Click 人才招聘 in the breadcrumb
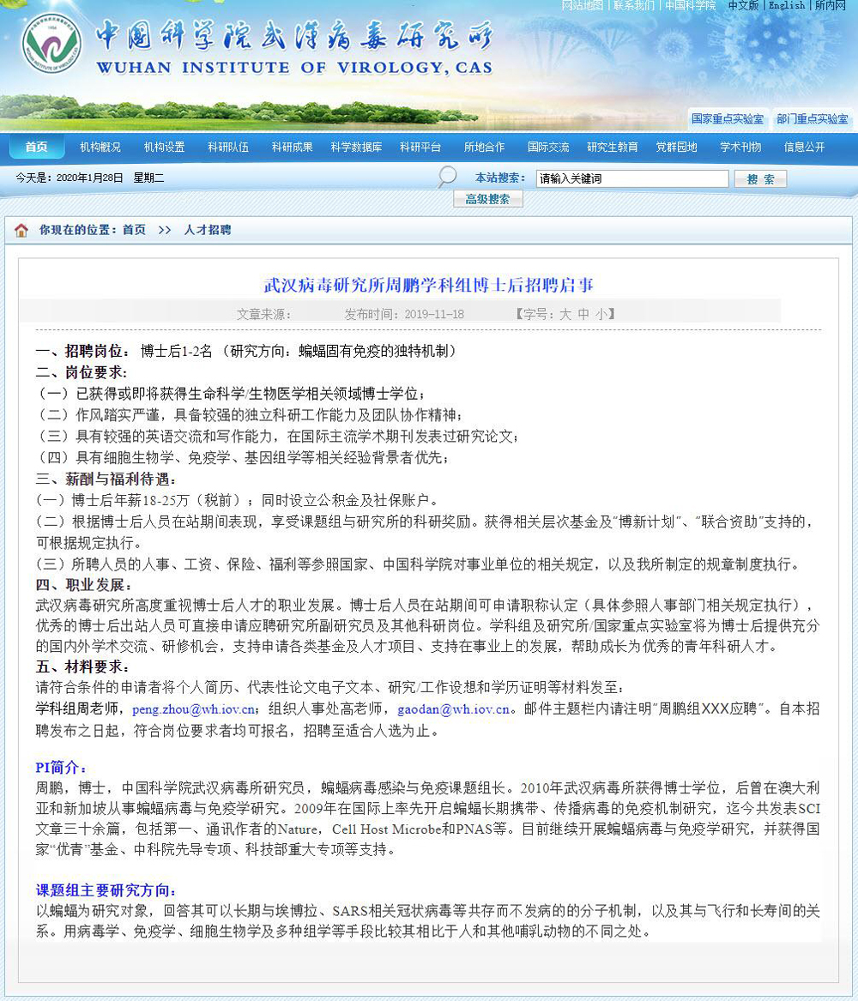 click(207, 231)
